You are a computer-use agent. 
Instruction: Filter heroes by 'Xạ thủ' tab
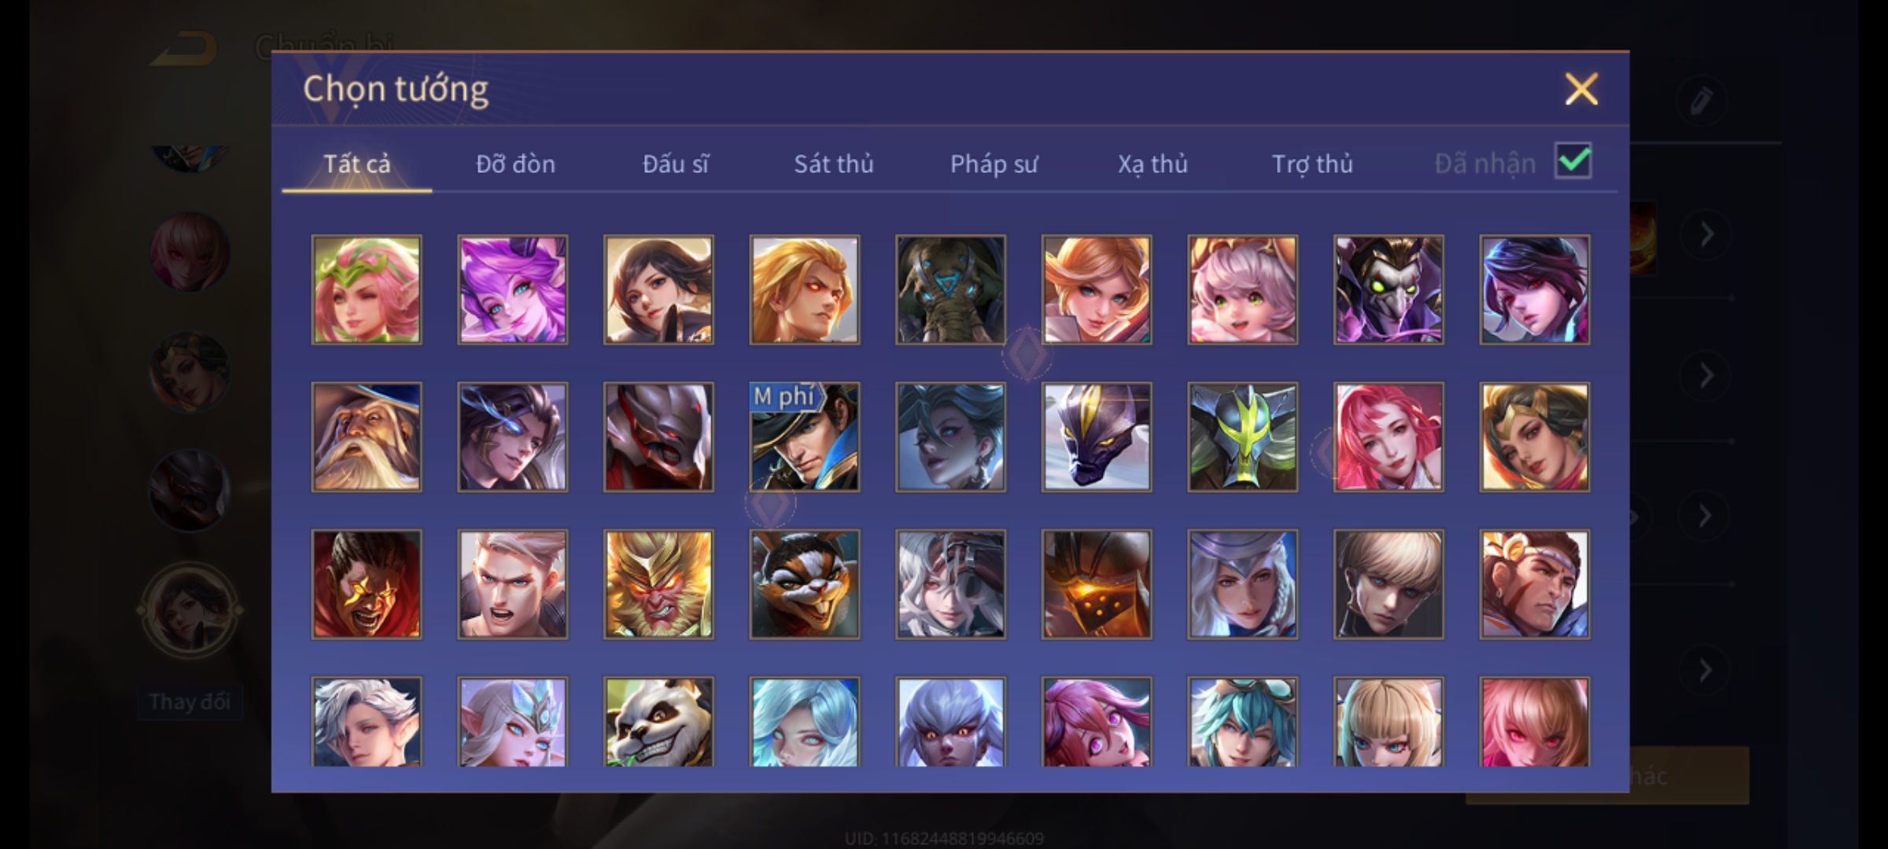click(1152, 164)
